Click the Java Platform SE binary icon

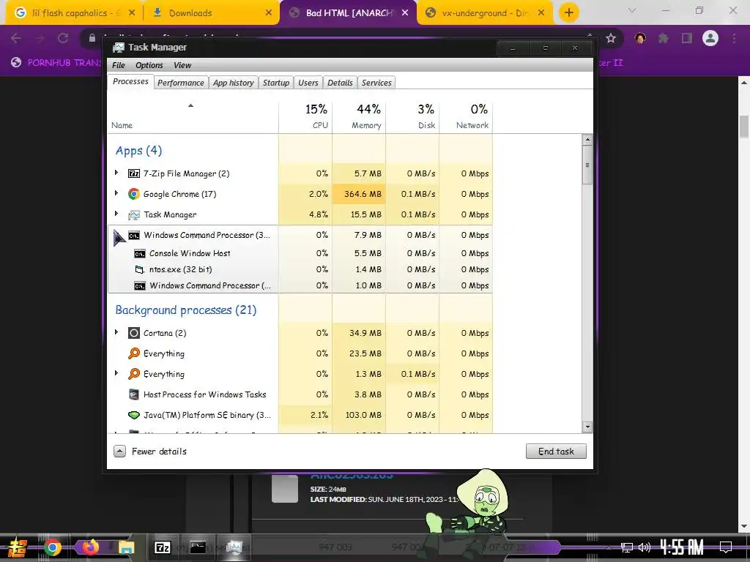[134, 416]
